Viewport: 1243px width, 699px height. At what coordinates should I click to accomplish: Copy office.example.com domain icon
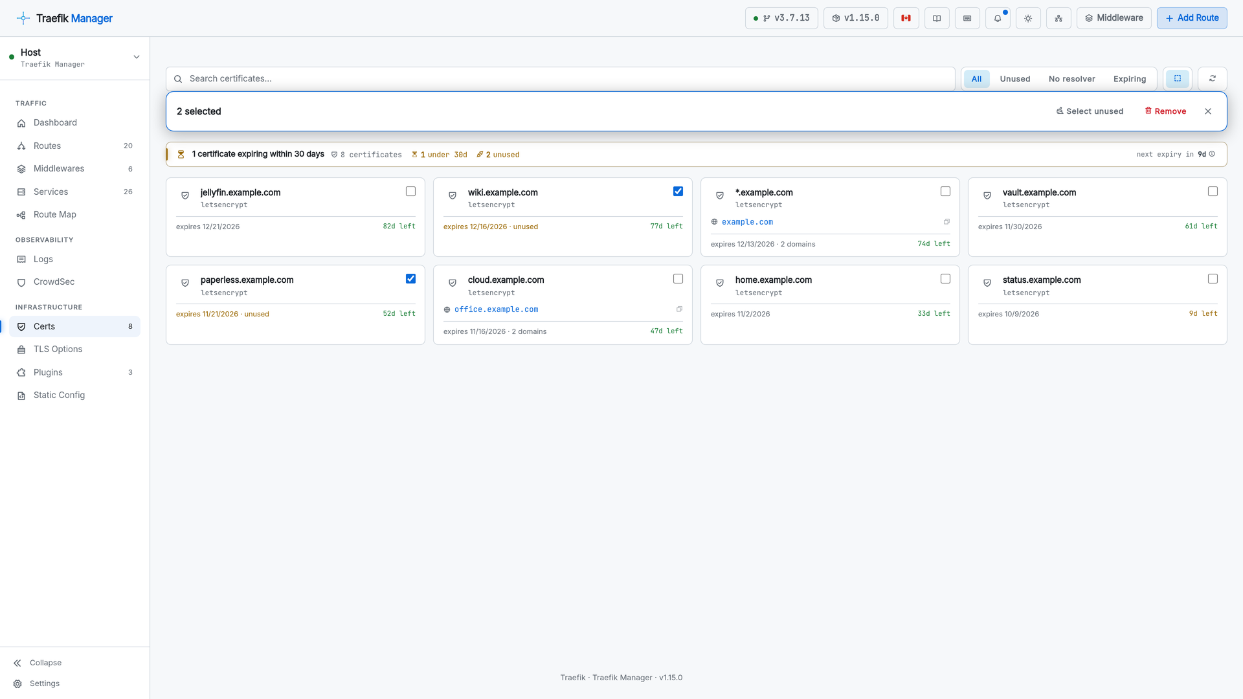coord(679,309)
